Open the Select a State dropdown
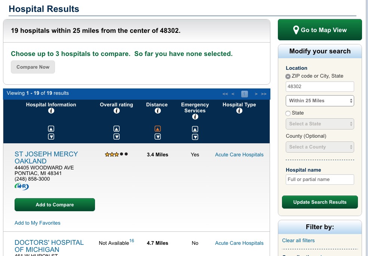Viewport: 368px width, 256px height. pos(320,124)
